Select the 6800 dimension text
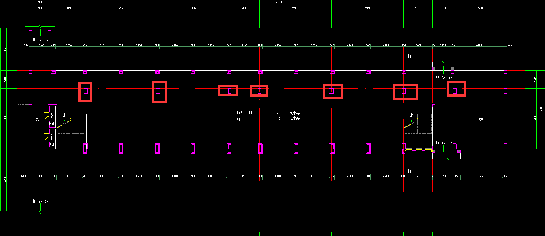Screen dimensions: 545x236 click(479, 45)
